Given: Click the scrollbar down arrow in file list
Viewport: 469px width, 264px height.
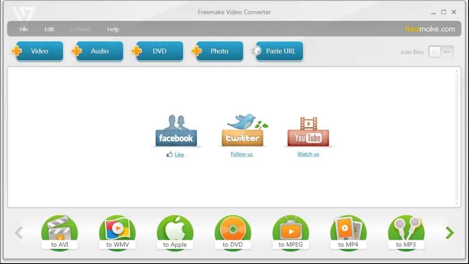Looking at the screenshot, I should coord(457,204).
